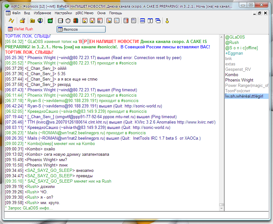
Task: Tile windows horizontally via toolbar icon
Action: pyautogui.click(x=142, y=21)
